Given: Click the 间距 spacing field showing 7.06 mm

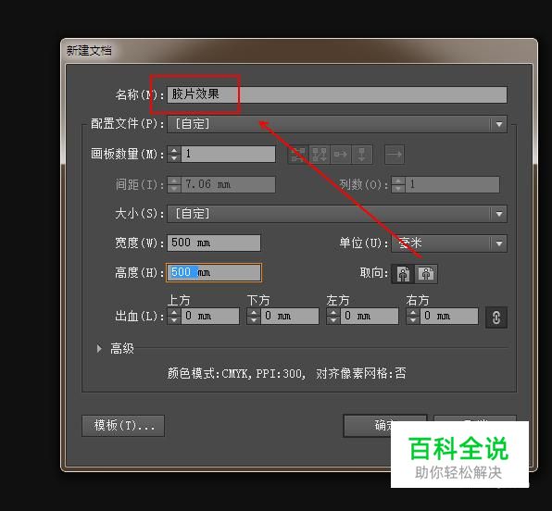Looking at the screenshot, I should tap(228, 184).
